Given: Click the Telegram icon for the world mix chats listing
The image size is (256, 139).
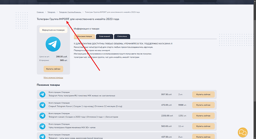Looking at the screenshot, I should tap(42, 136).
